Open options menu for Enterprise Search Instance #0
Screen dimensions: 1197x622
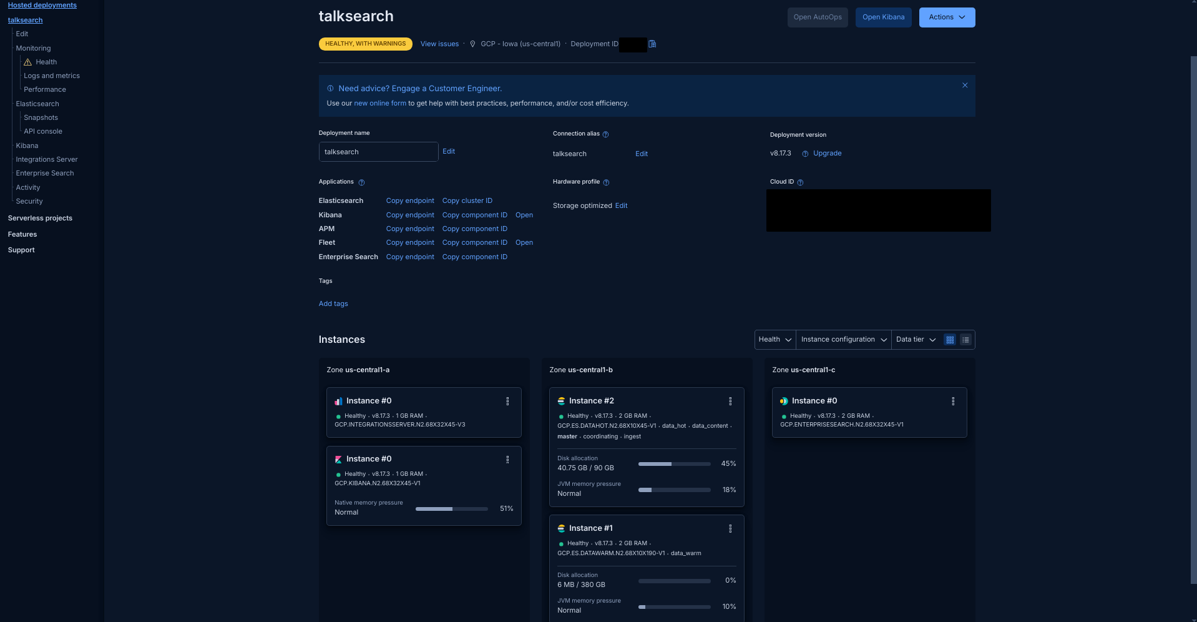click(953, 402)
